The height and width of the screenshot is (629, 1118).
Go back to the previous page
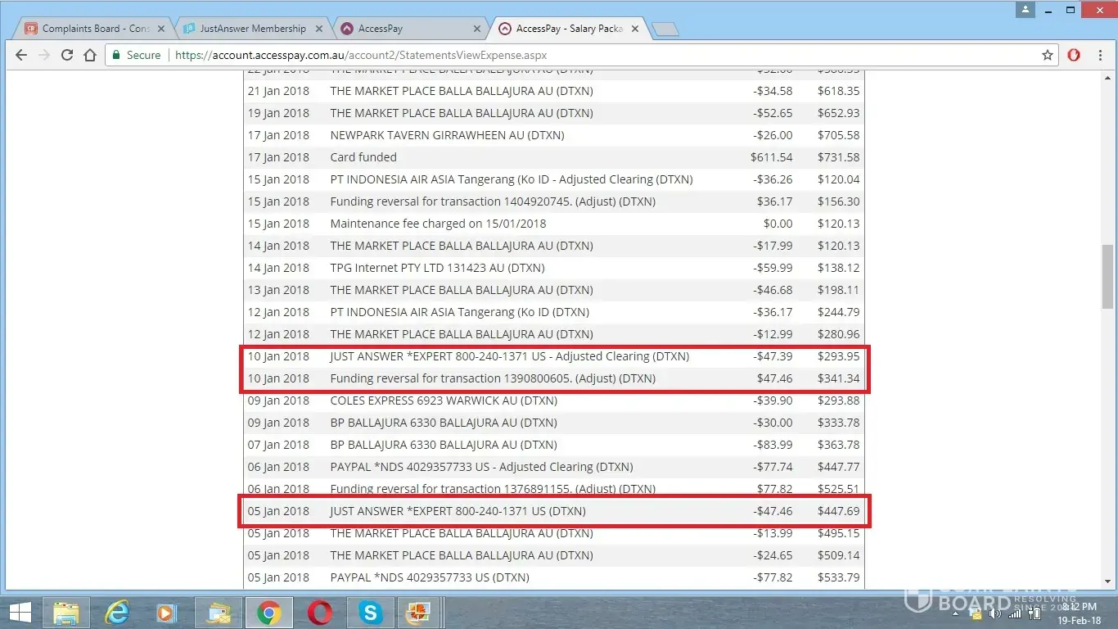click(21, 55)
